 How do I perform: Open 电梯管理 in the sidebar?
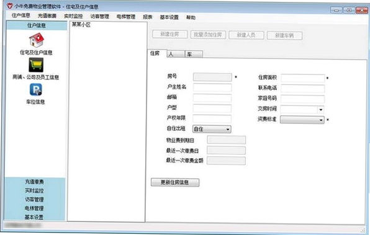click(34, 208)
